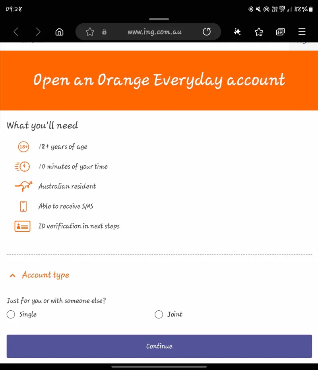
Task: Click the Continue button
Action: point(159,346)
